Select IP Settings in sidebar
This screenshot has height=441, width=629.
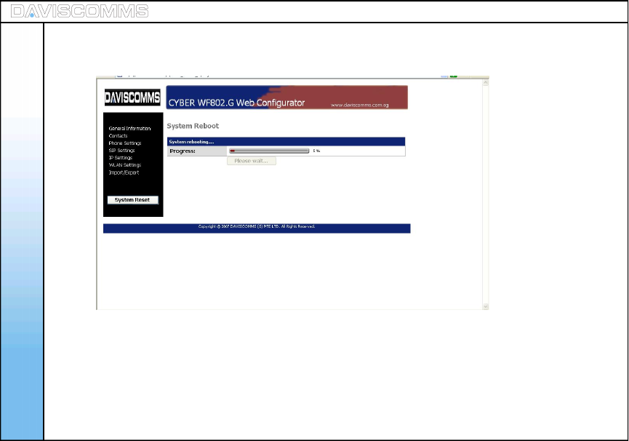(x=120, y=158)
